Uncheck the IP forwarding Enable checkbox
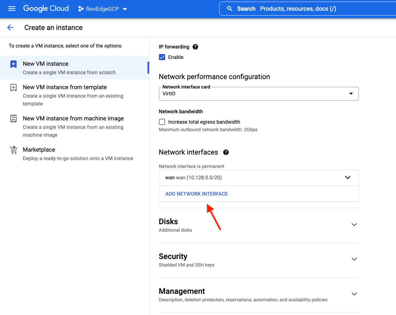 pyautogui.click(x=162, y=57)
